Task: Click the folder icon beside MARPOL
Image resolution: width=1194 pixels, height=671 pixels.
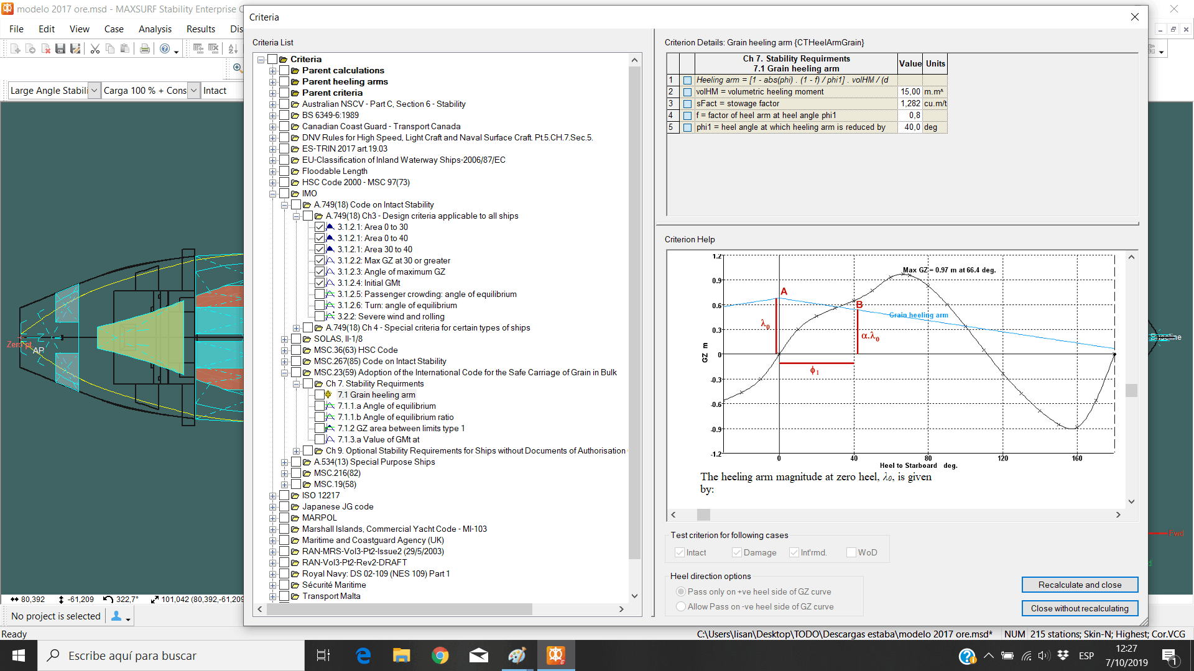Action: (295, 518)
